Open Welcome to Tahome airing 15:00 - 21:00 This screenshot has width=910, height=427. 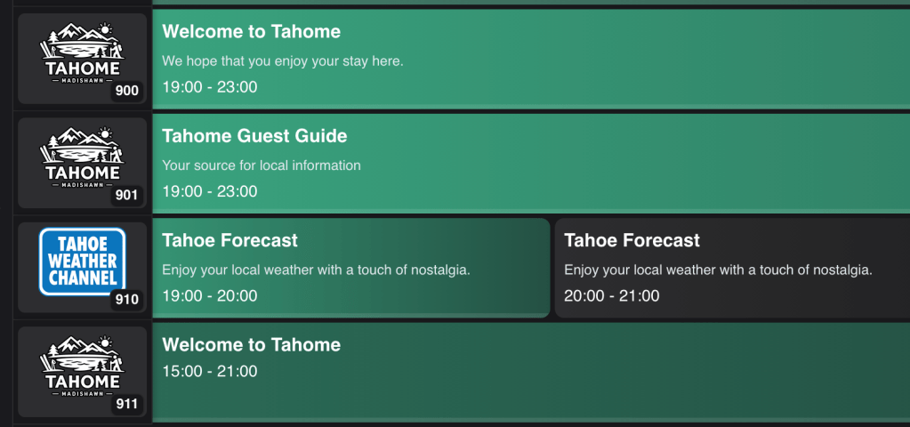pyautogui.click(x=252, y=345)
